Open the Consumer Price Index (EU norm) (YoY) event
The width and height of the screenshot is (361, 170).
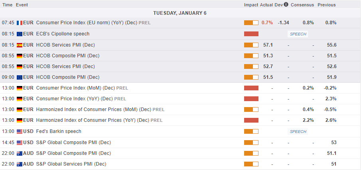(x=86, y=23)
